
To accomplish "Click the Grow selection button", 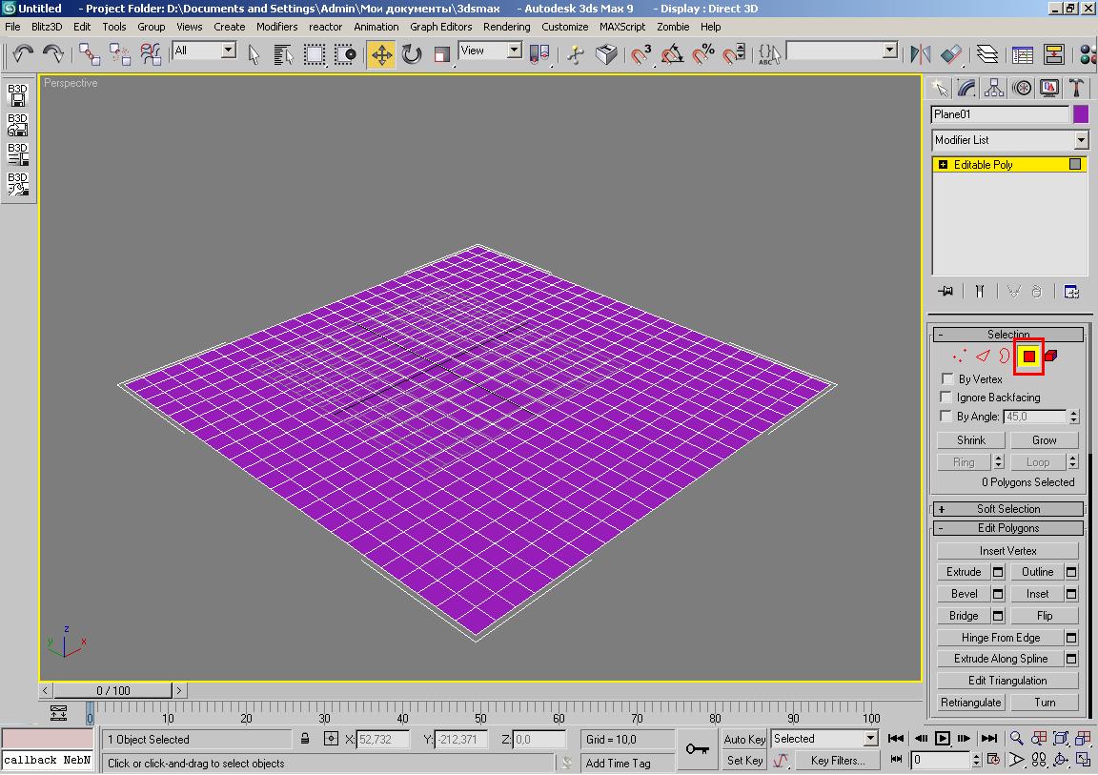I will (x=1044, y=440).
